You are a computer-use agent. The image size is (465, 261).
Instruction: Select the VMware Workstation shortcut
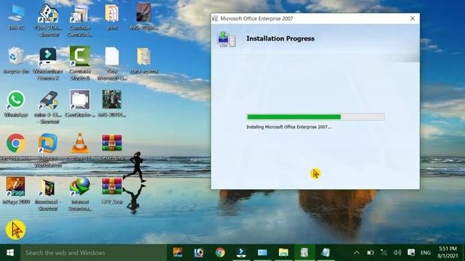(x=48, y=150)
